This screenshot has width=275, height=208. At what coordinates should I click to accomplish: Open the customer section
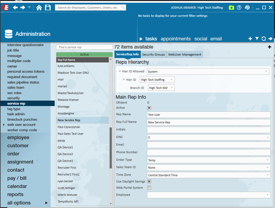pyautogui.click(x=18, y=145)
